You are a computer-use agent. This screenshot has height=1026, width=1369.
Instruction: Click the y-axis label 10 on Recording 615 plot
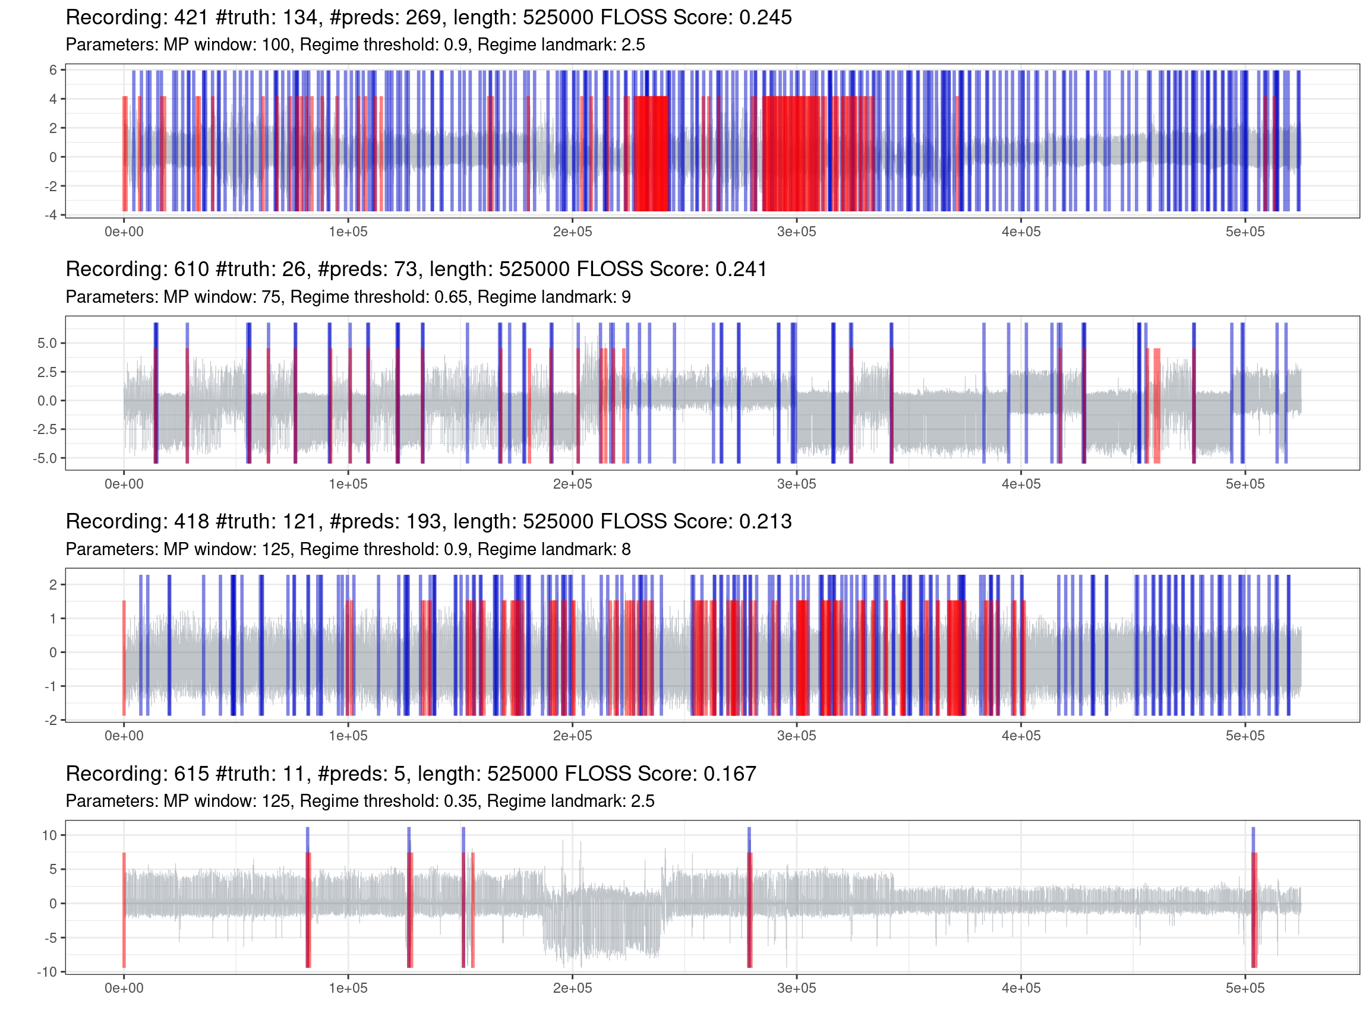[x=49, y=835]
